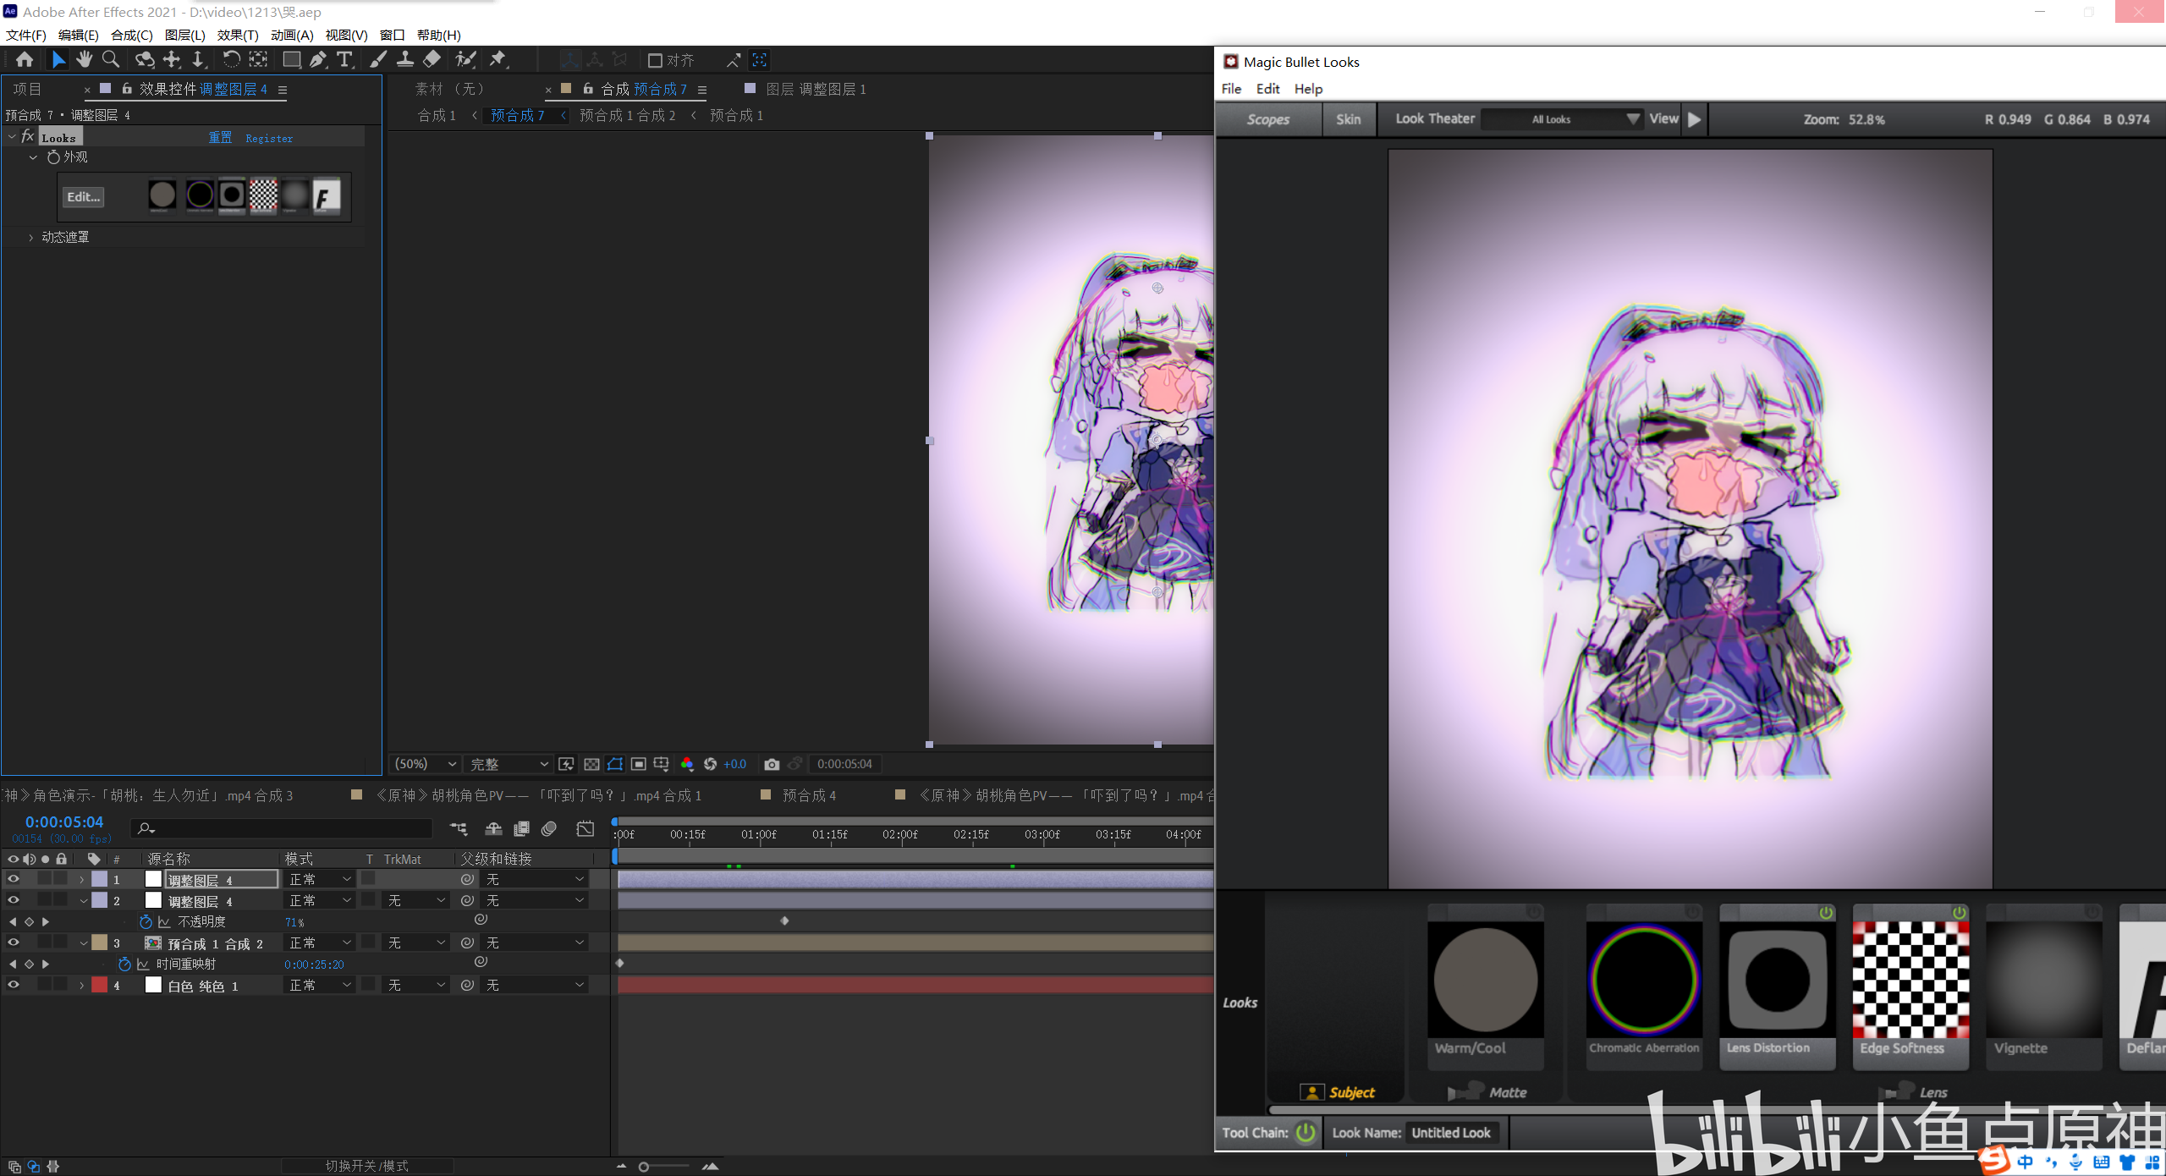Open the All Looks dropdown

(x=1562, y=119)
